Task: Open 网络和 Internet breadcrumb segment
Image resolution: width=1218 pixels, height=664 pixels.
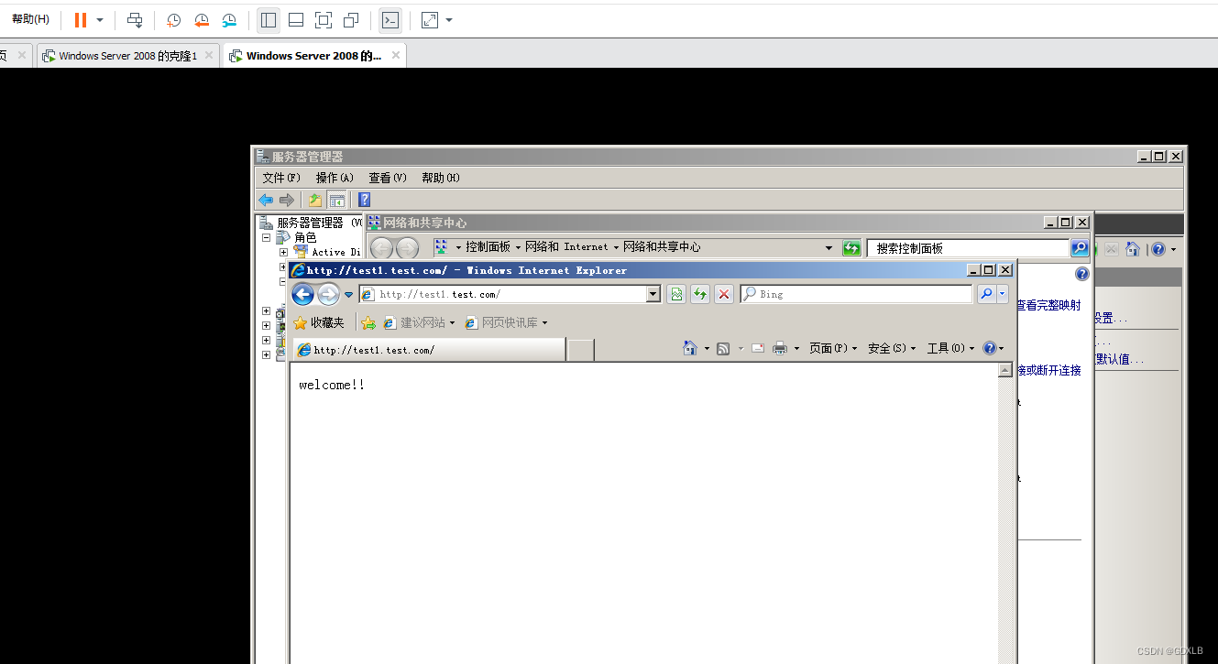Action: click(x=565, y=247)
